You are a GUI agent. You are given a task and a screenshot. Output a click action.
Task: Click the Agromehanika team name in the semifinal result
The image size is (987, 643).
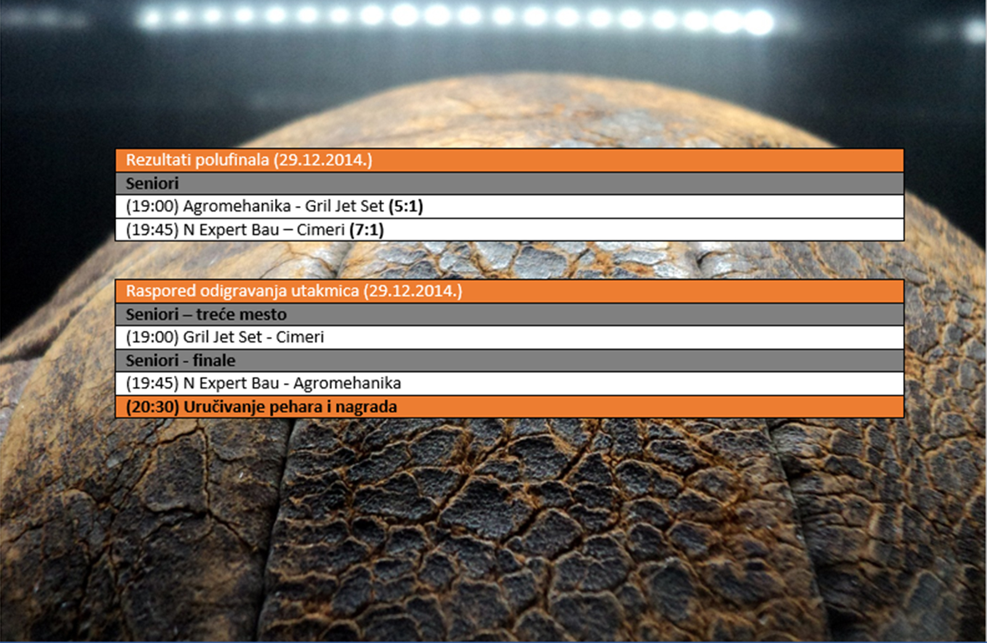pyautogui.click(x=237, y=206)
